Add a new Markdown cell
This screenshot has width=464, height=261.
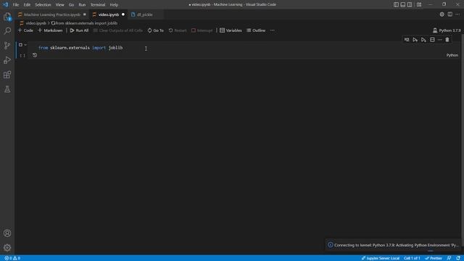click(x=50, y=30)
